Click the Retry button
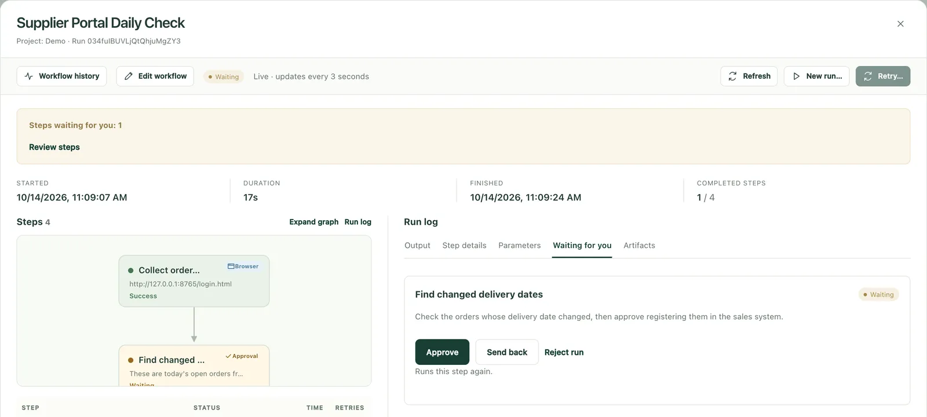Viewport: 927px width, 417px height. pyautogui.click(x=883, y=76)
